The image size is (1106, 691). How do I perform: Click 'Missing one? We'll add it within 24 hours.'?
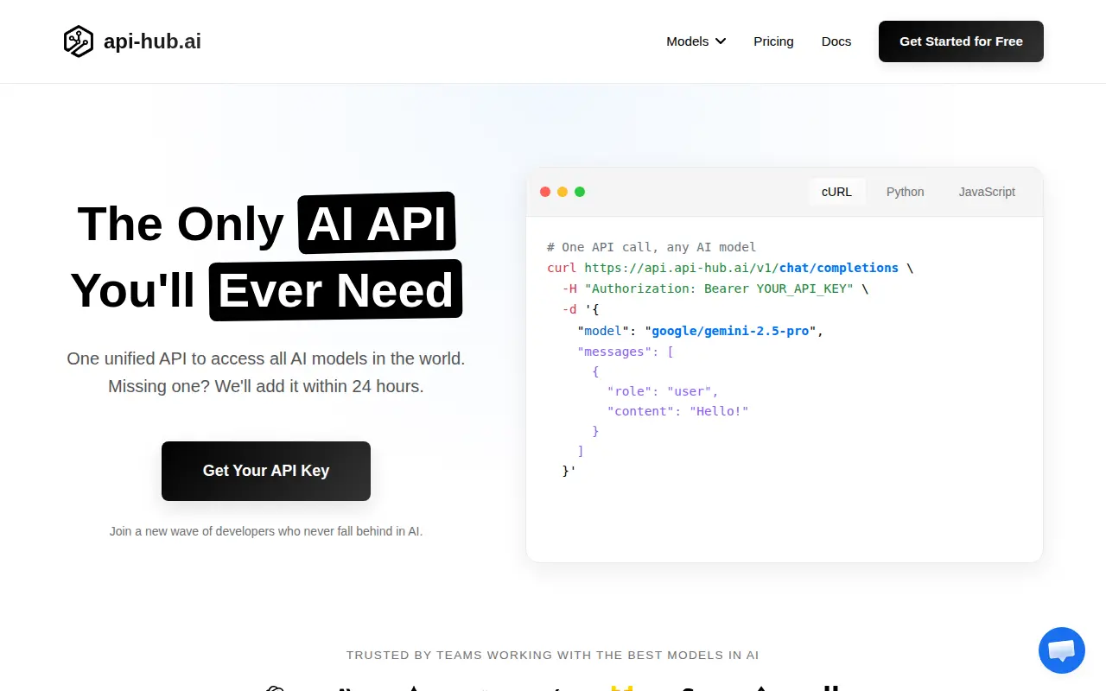pos(266,386)
